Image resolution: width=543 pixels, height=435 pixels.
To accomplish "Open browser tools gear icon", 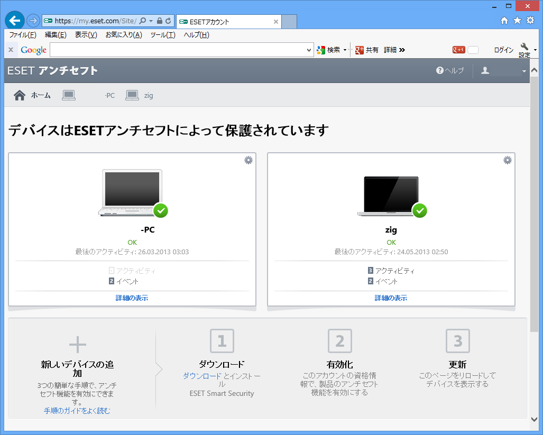I will (530, 21).
